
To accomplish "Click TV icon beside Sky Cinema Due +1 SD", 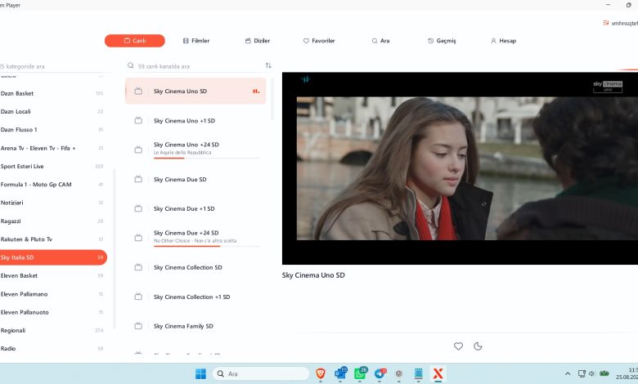I will pyautogui.click(x=138, y=208).
